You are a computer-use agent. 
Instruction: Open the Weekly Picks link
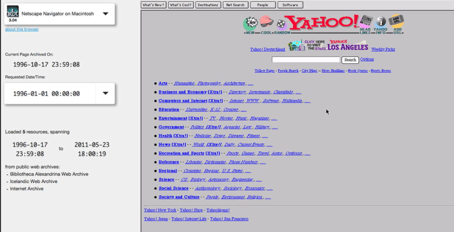pos(383,50)
